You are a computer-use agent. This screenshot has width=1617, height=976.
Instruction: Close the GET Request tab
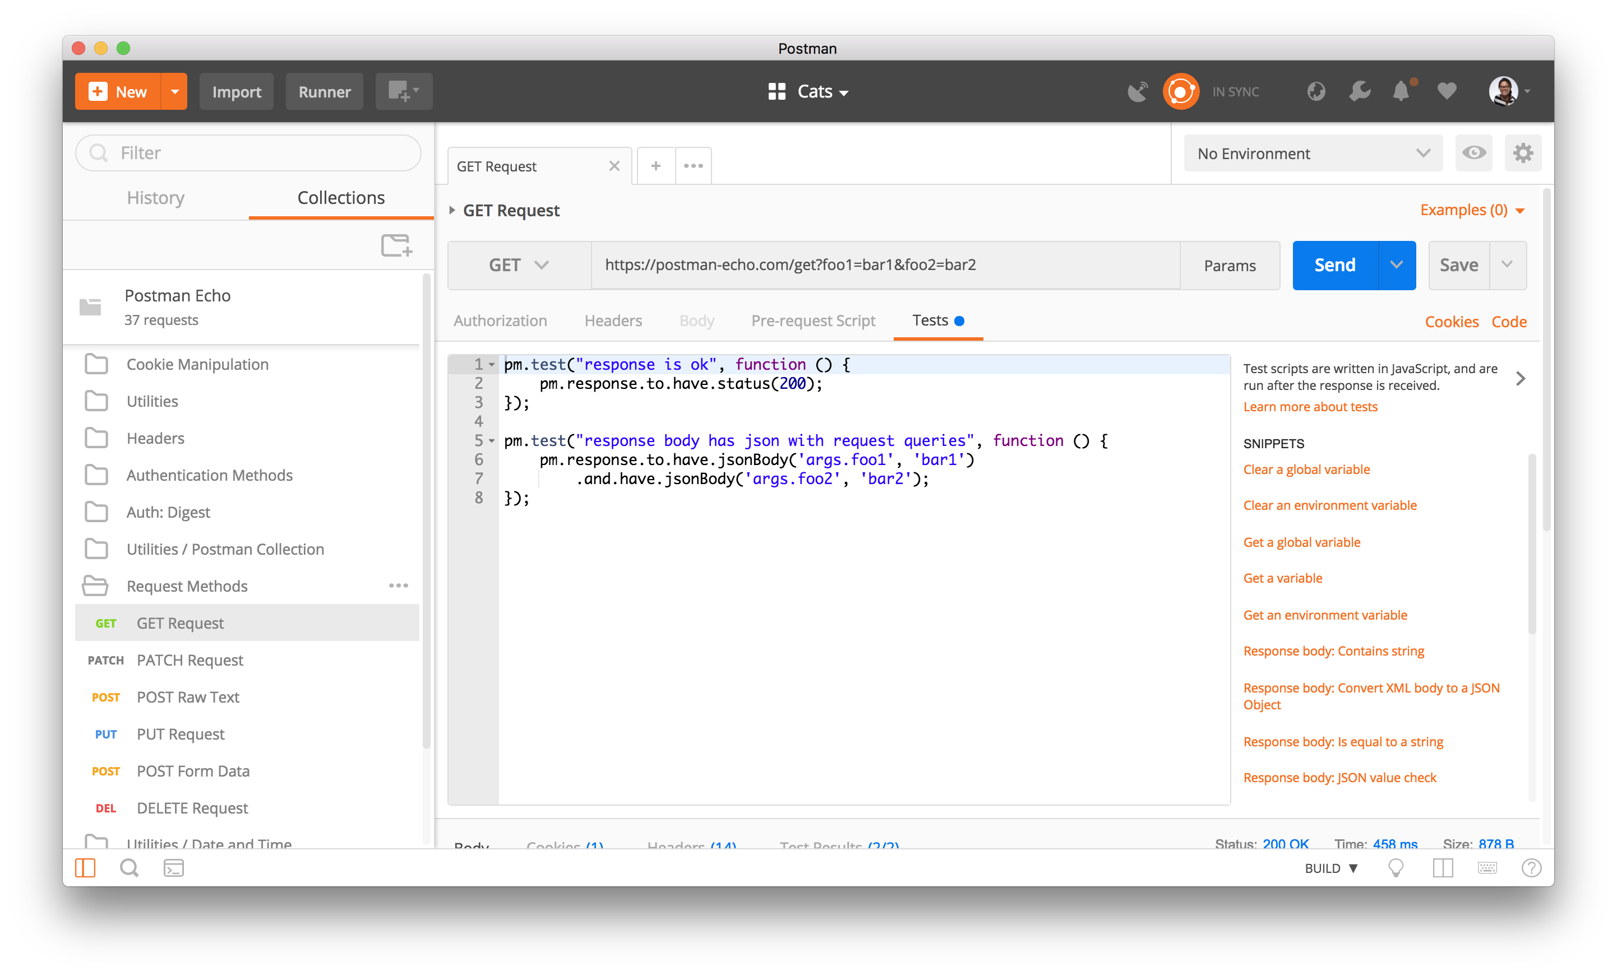615,166
